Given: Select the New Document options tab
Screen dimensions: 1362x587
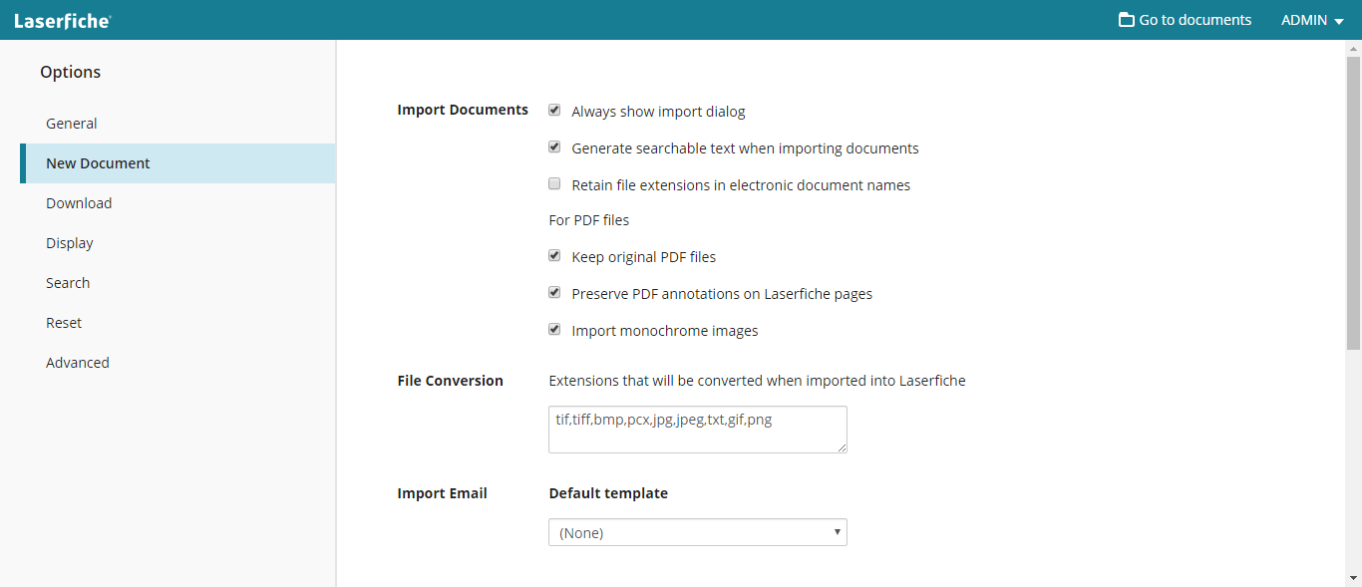Looking at the screenshot, I should point(98,163).
